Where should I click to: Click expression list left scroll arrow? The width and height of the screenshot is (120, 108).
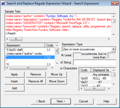click(x=7, y=68)
